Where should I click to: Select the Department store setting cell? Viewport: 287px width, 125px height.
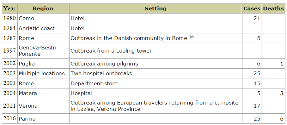[x=156, y=83]
